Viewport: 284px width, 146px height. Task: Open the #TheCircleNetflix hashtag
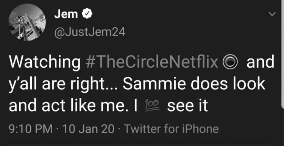click(x=151, y=62)
